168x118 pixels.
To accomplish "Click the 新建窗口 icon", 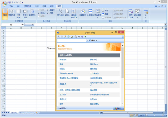I will coord(82,12).
